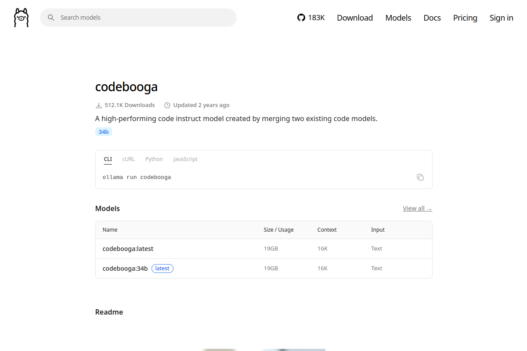Click the model description sentence
This screenshot has height=351, width=527.
pyautogui.click(x=236, y=118)
